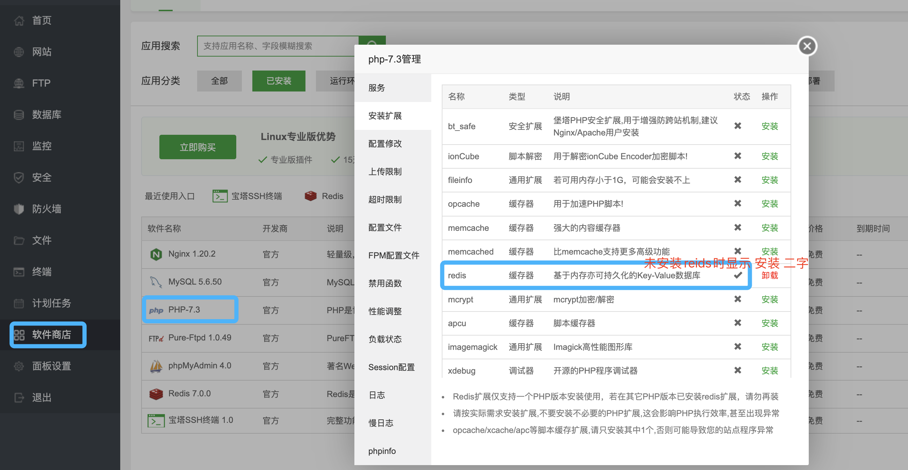
Task: Click the calendar icon beside 计划任务
Action: pyautogui.click(x=19, y=303)
